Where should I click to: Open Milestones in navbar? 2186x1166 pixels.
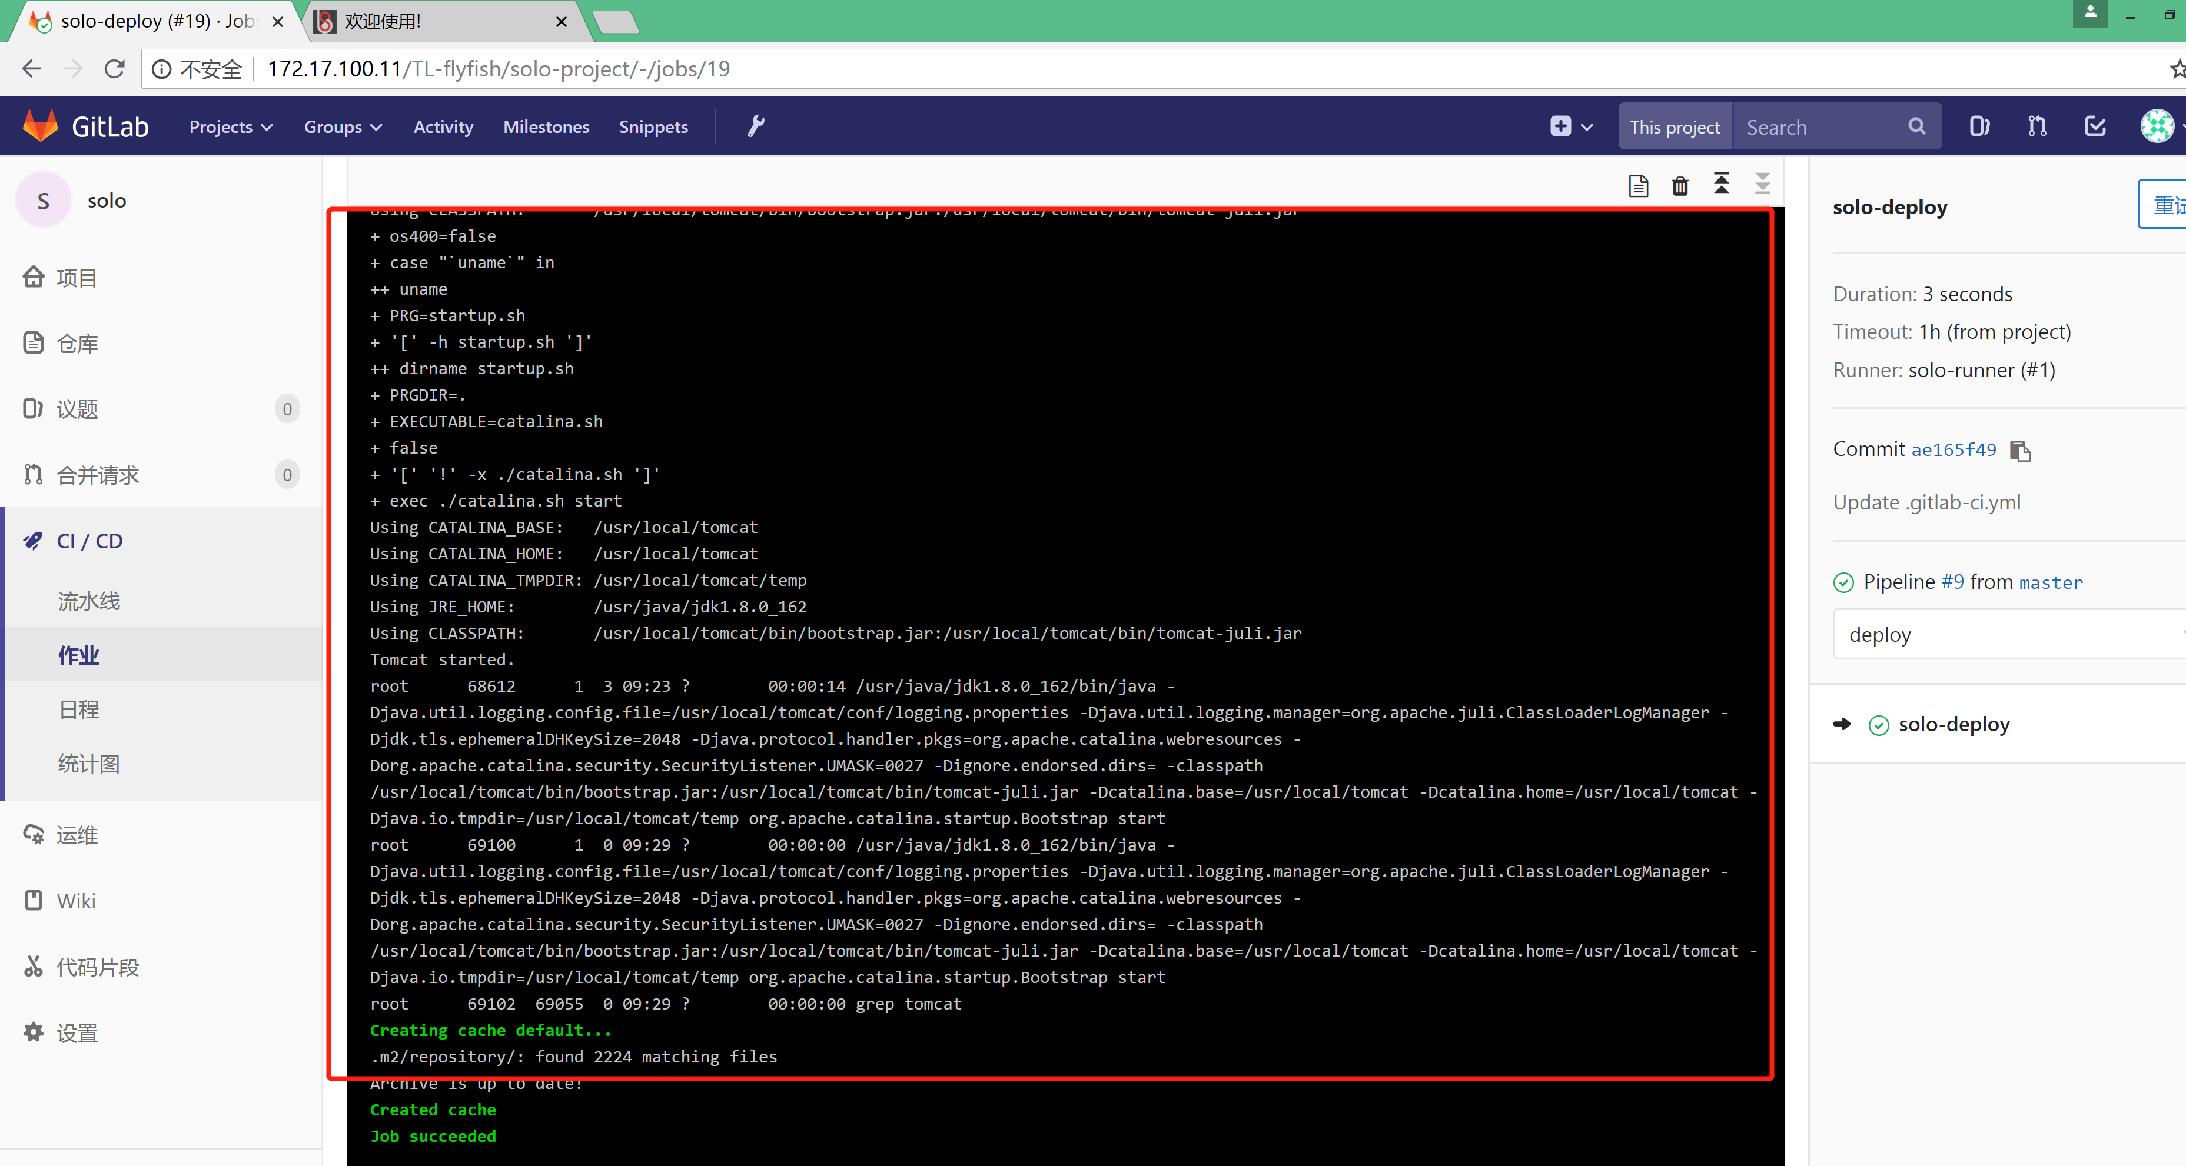[x=546, y=126]
